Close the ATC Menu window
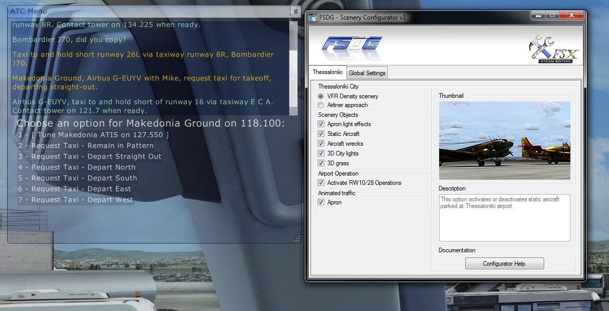 coord(295,11)
